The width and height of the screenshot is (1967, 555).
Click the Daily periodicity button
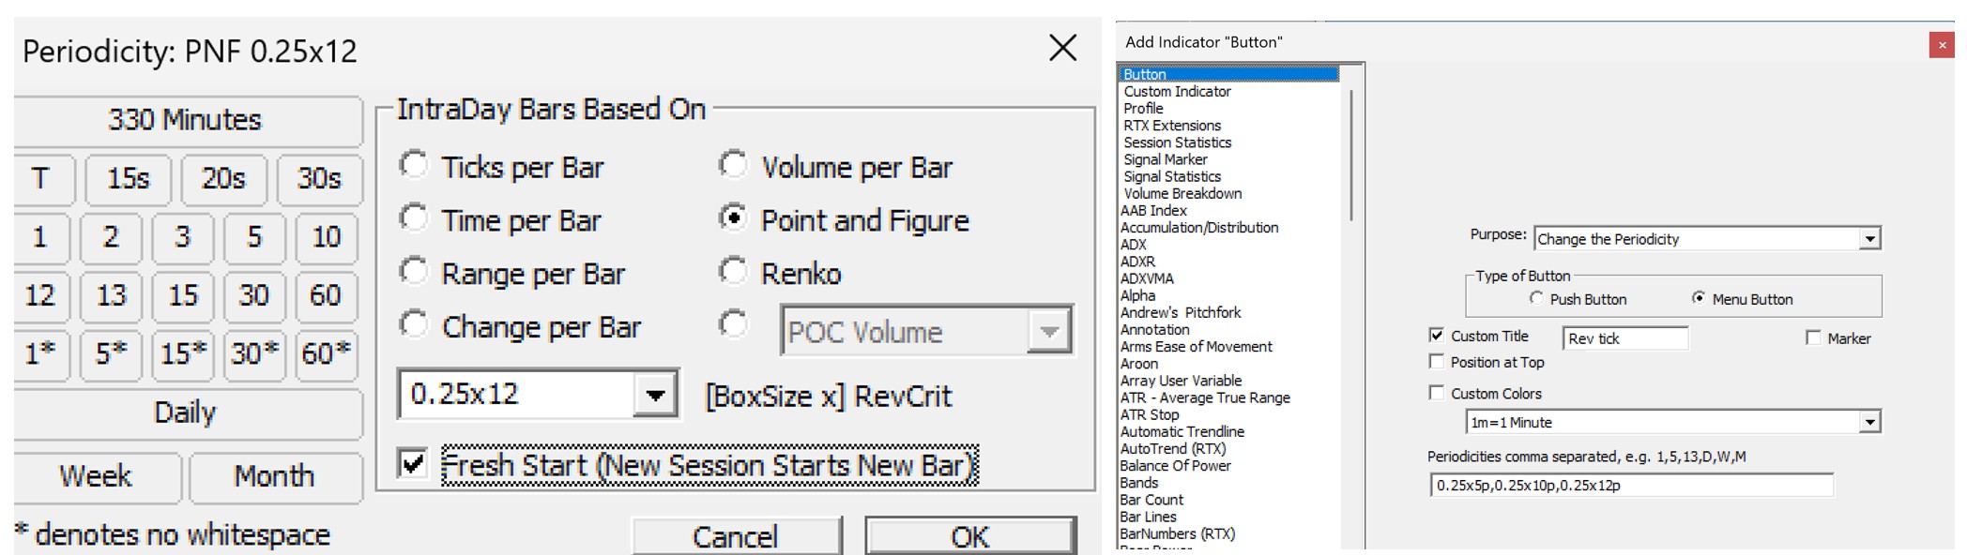tap(186, 412)
